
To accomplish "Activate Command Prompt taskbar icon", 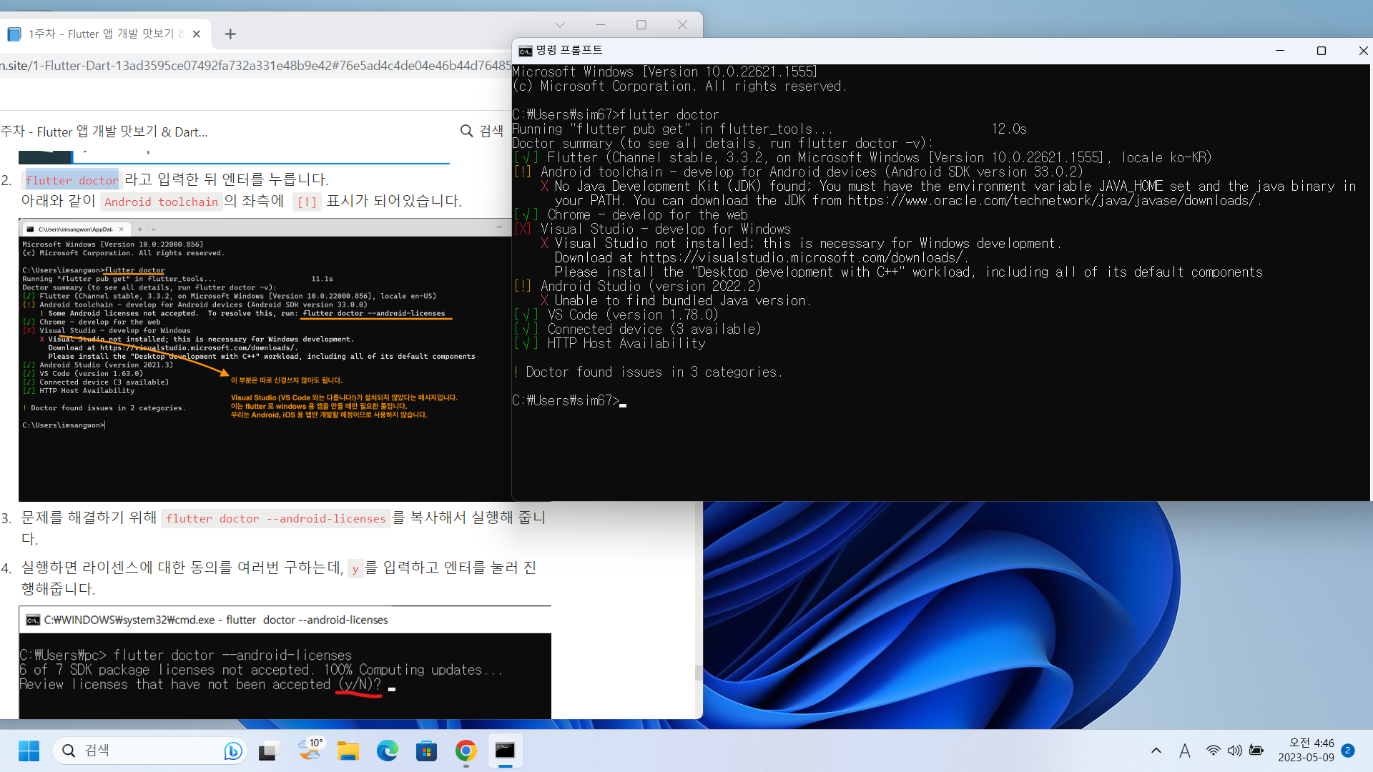I will (506, 751).
